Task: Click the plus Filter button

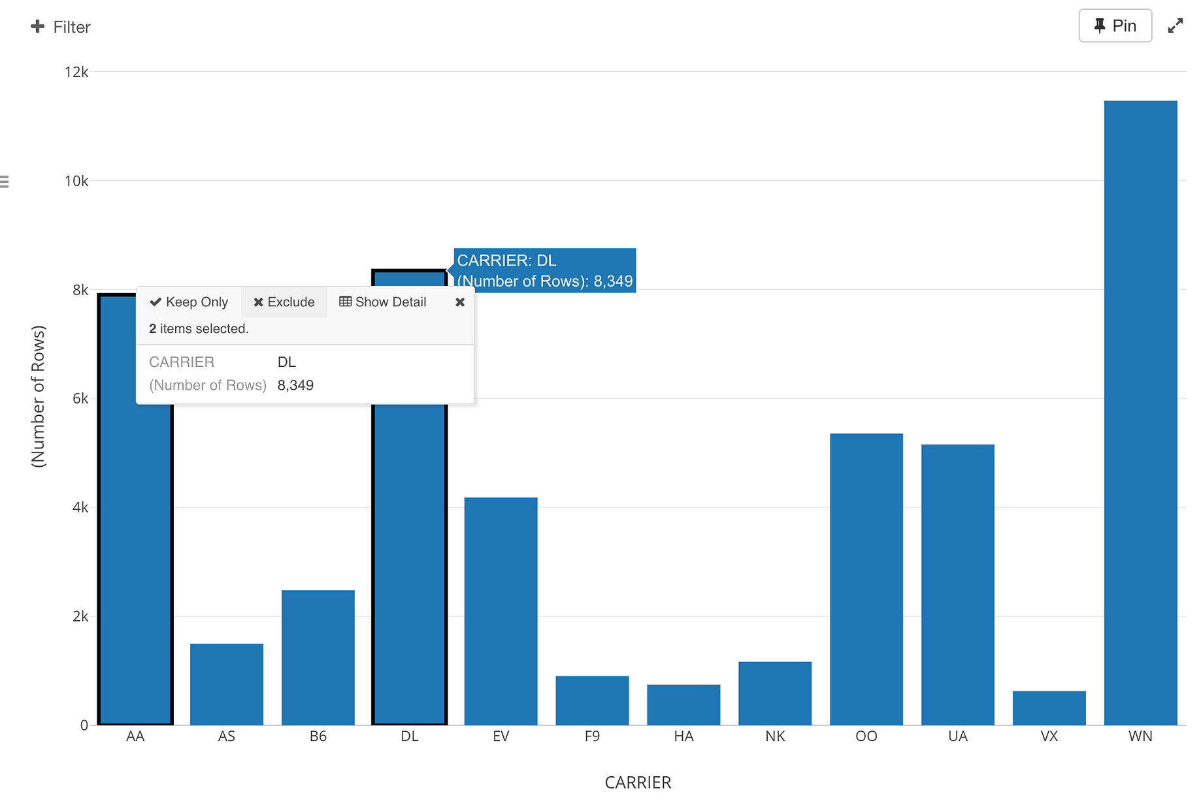Action: [x=60, y=27]
